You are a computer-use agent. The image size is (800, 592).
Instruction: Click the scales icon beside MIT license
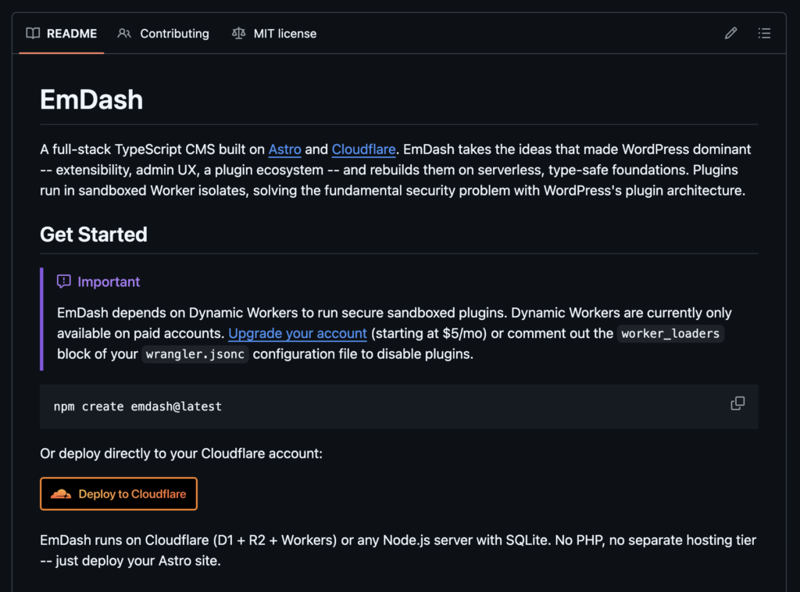click(x=238, y=33)
